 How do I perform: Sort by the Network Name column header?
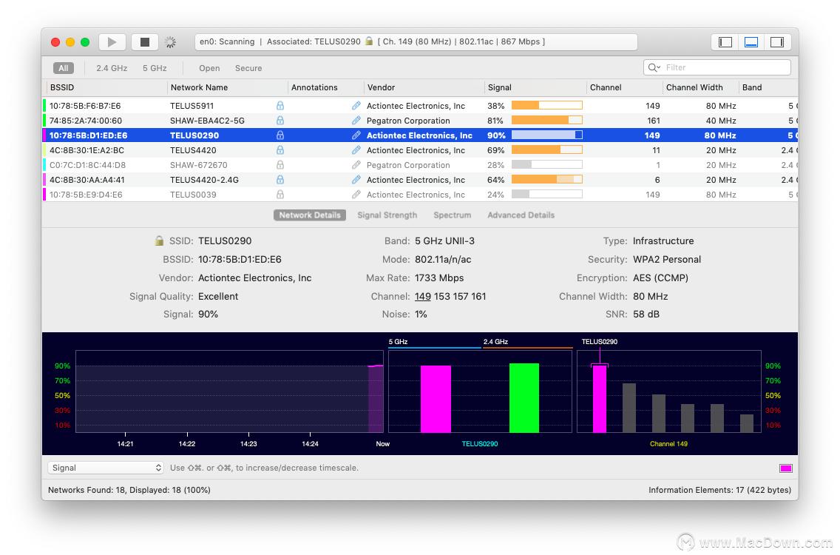tap(227, 87)
